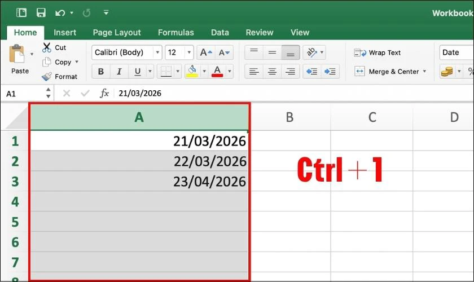Click the Fill Color paint bucket icon

click(192, 71)
